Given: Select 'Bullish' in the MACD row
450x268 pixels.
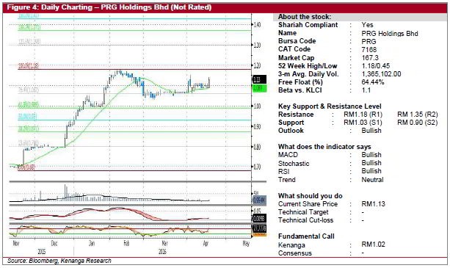Looking at the screenshot, I should tap(371, 155).
